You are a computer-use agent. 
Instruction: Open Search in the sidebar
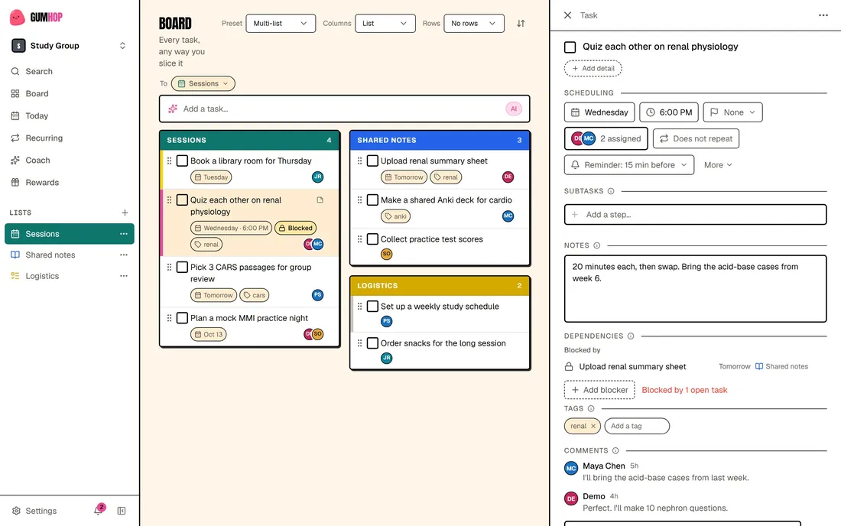69,71
